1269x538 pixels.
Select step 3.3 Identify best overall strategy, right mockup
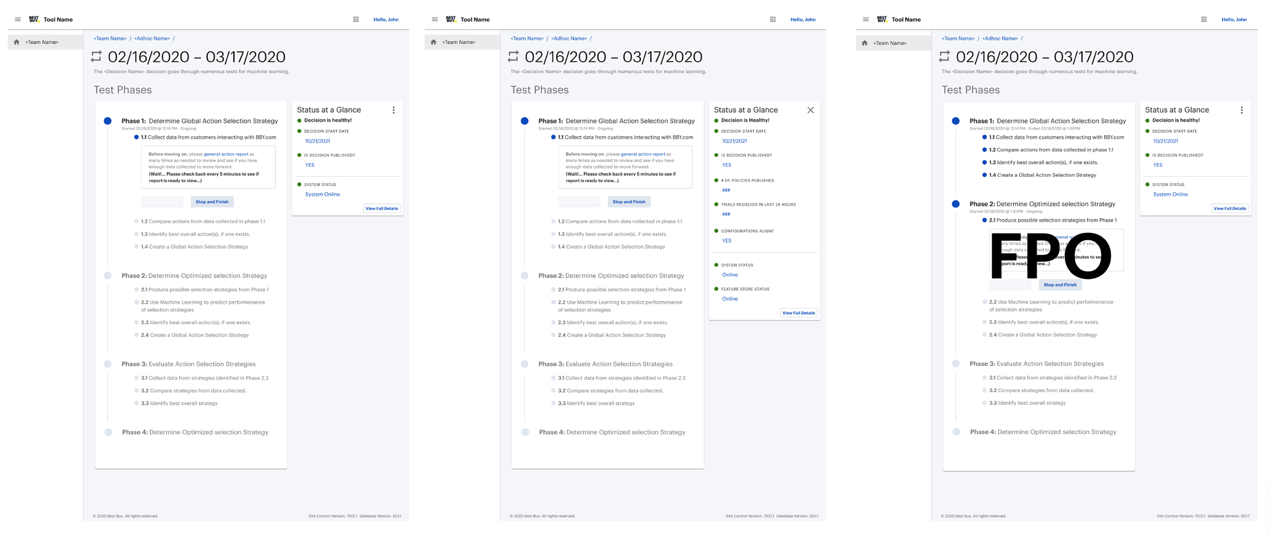(x=1027, y=403)
